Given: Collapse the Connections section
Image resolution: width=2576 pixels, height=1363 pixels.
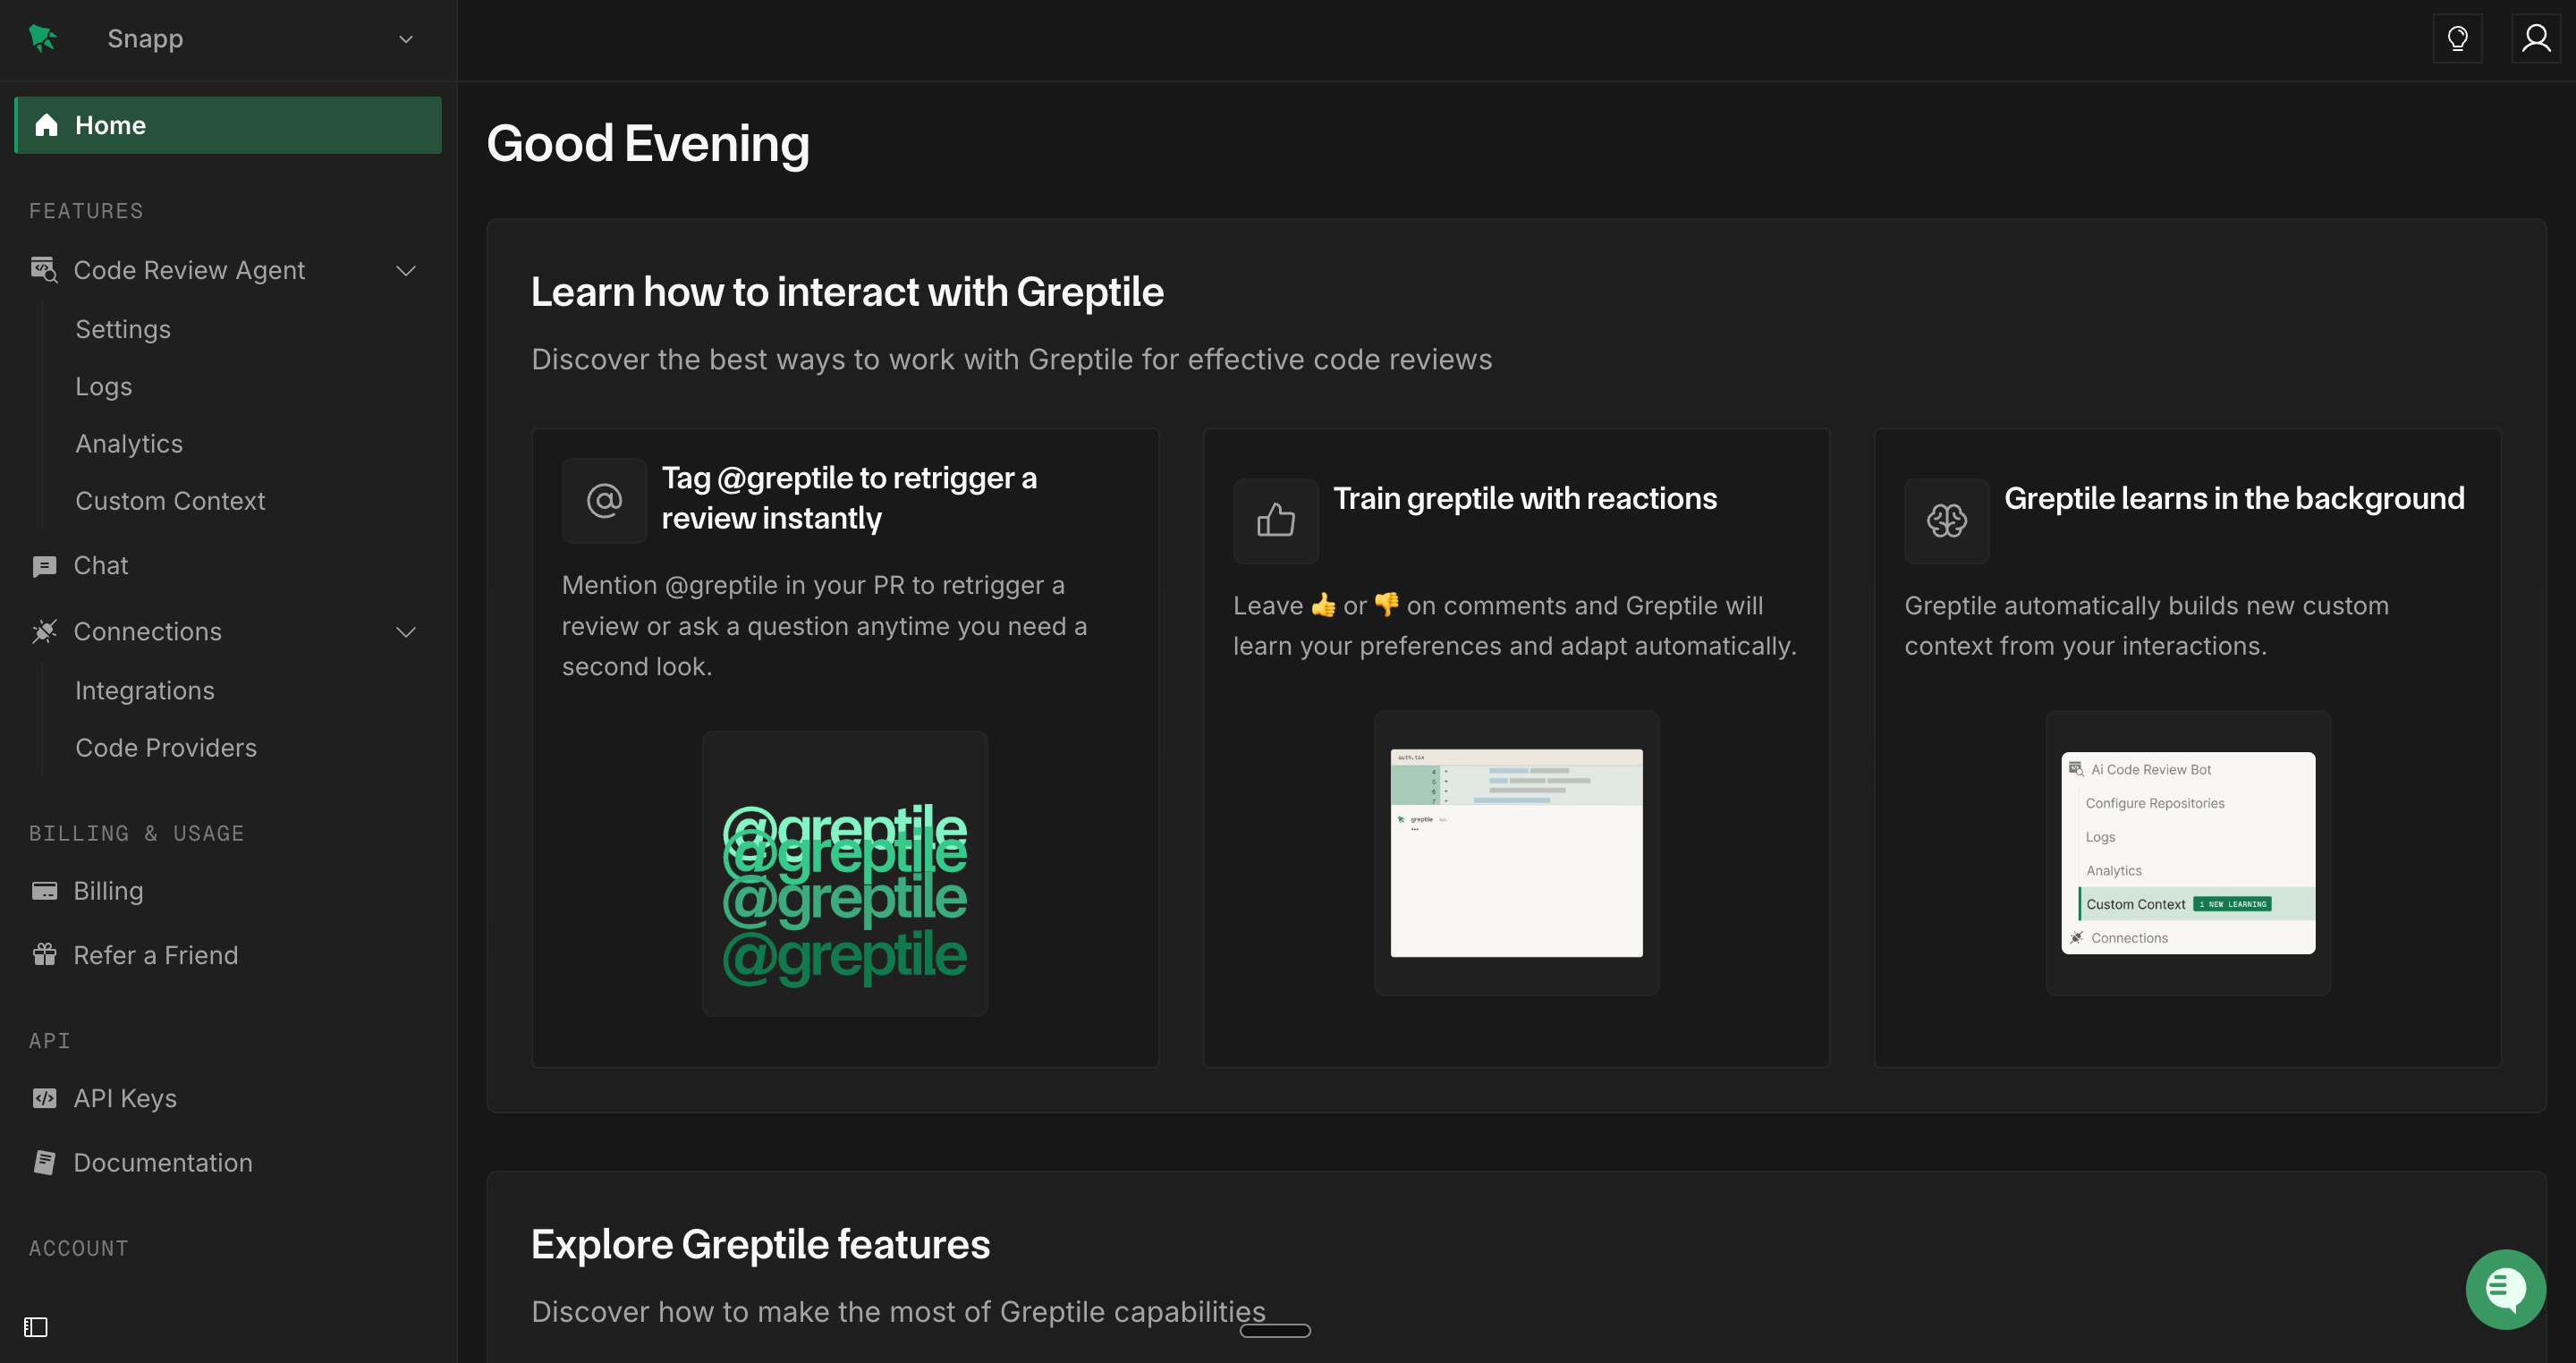Looking at the screenshot, I should pyautogui.click(x=405, y=632).
